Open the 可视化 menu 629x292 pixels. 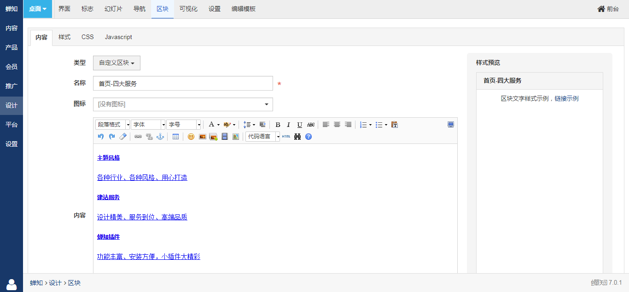click(188, 9)
